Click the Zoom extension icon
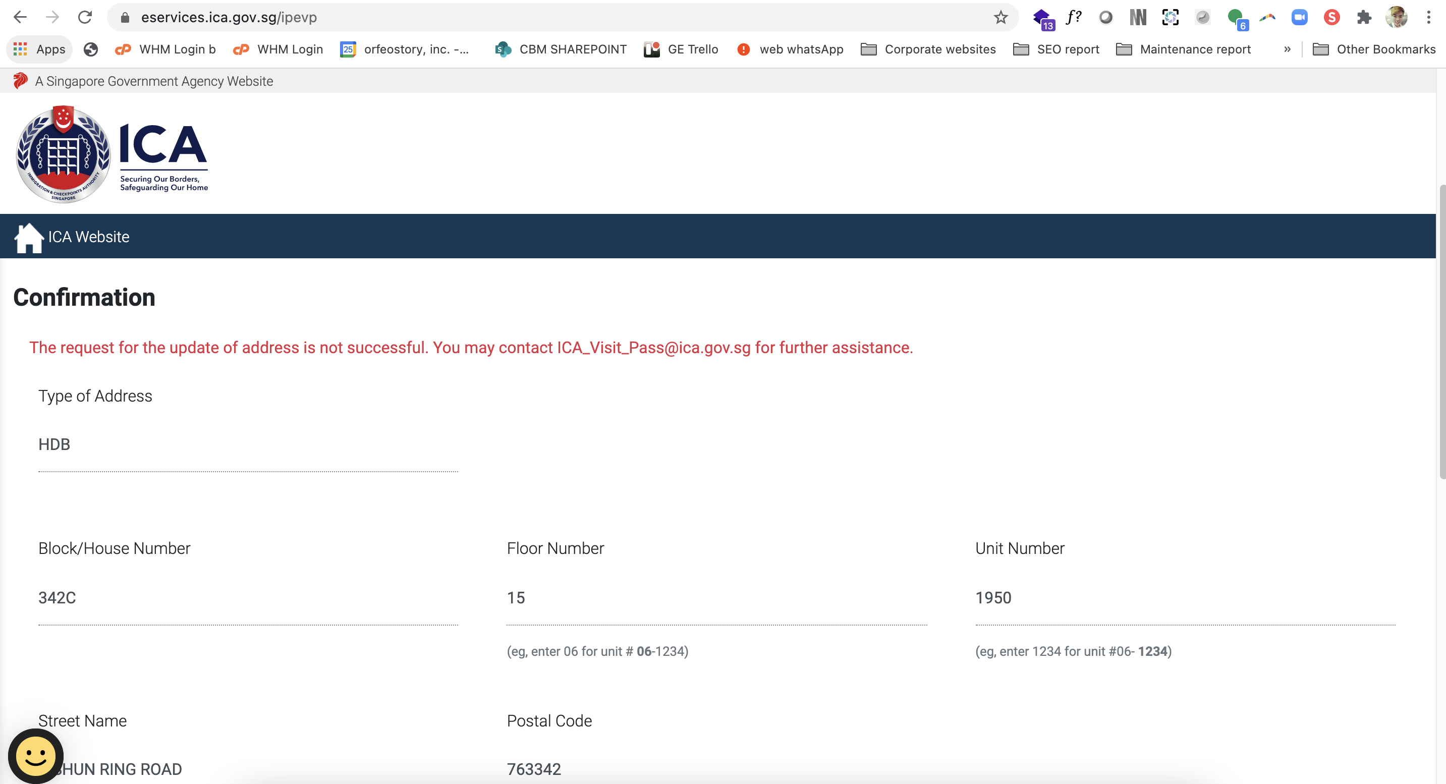Screen dimensions: 1446x784 1299,17
